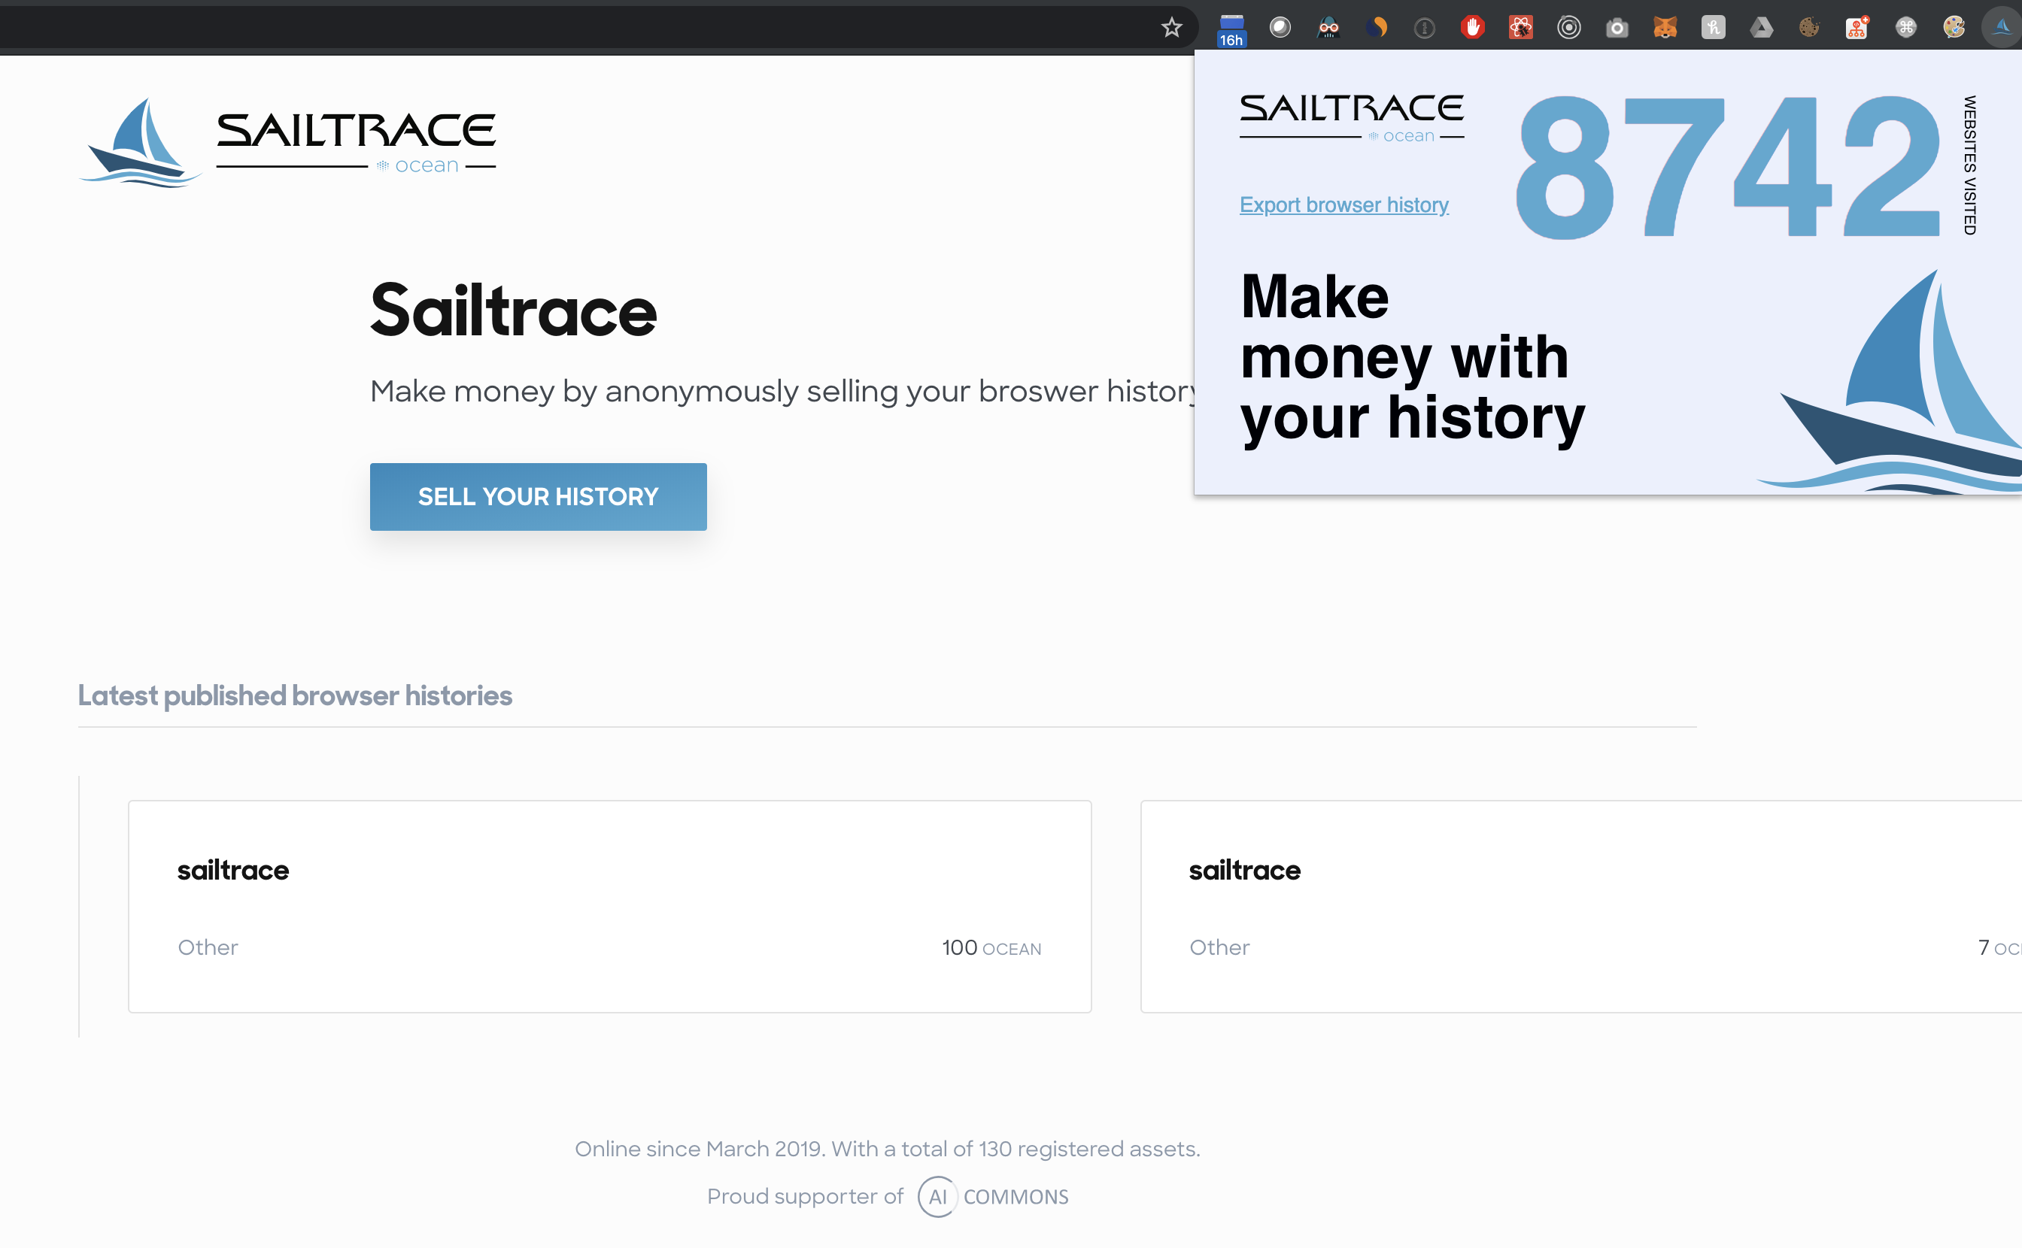
Task: Click the camera screenshot extension icon
Action: [x=1617, y=28]
